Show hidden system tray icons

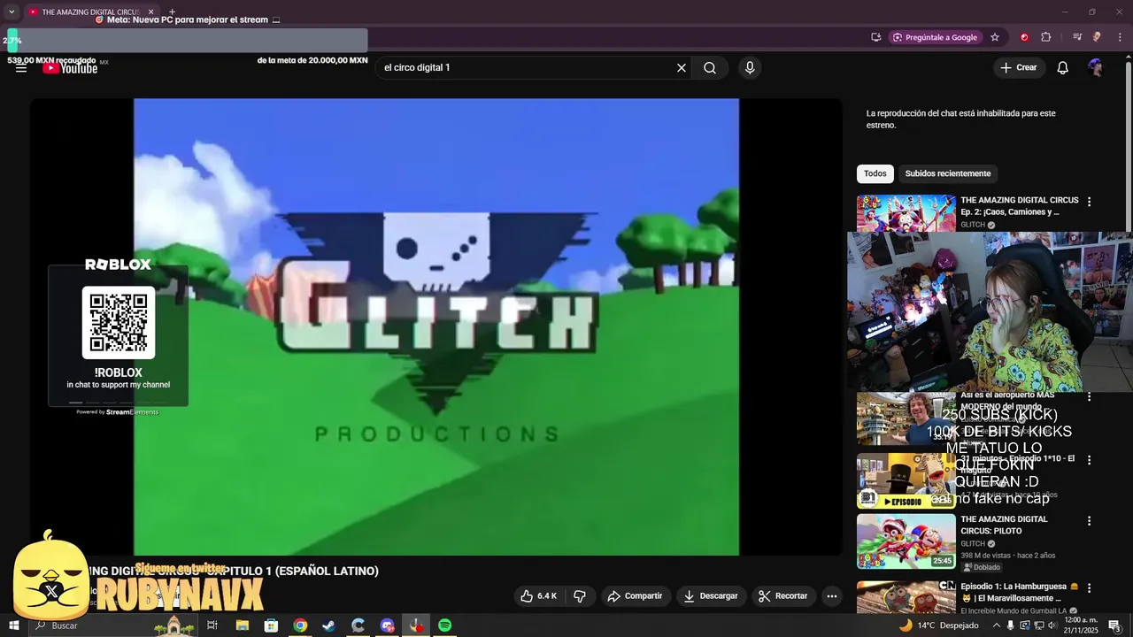click(996, 625)
